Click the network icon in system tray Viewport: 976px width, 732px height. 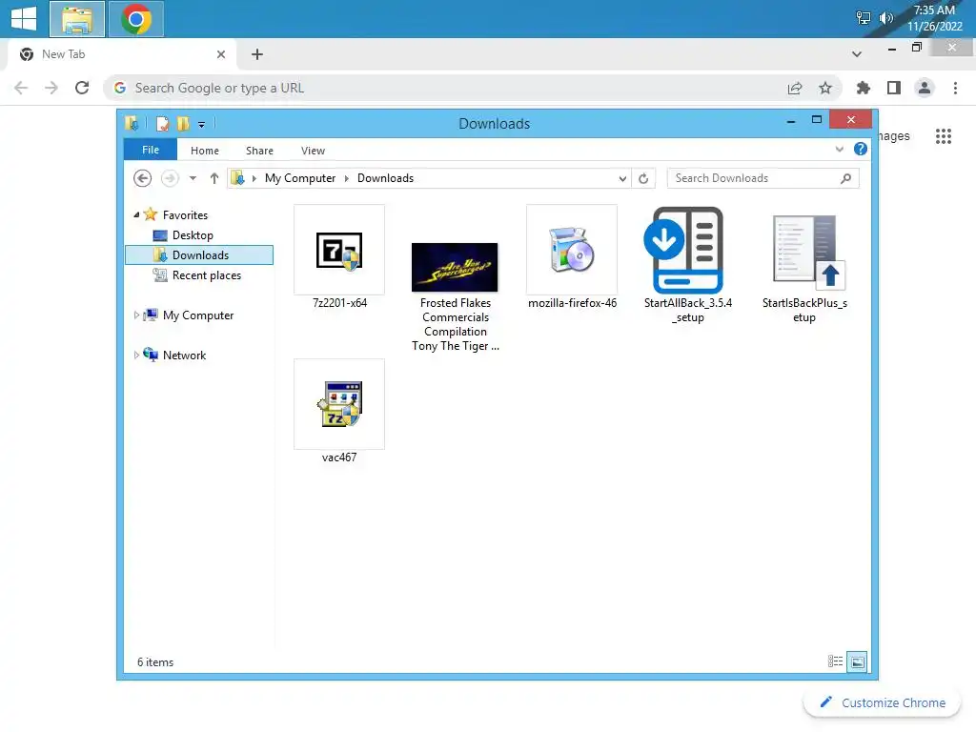click(x=864, y=18)
